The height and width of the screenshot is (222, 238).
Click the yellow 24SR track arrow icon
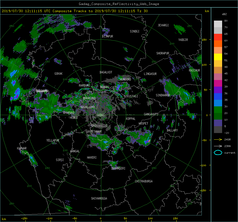tap(218, 139)
